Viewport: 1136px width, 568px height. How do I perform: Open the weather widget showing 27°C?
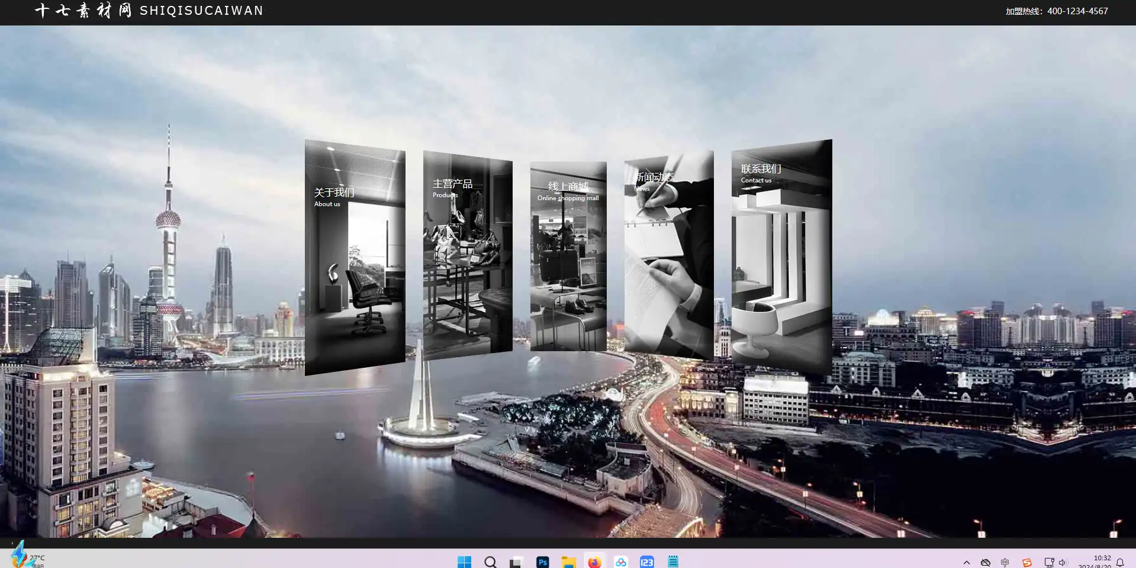pyautogui.click(x=28, y=559)
